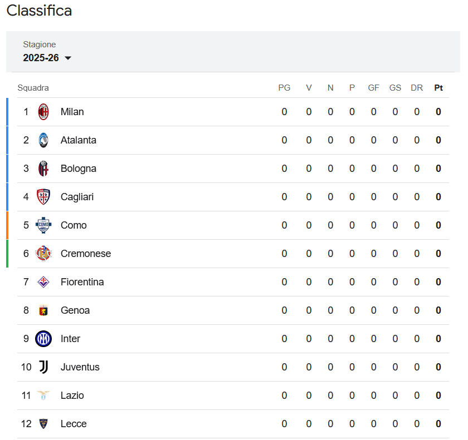Select the Fiorentina purple logo
Screen dimensions: 468x440
(x=43, y=282)
